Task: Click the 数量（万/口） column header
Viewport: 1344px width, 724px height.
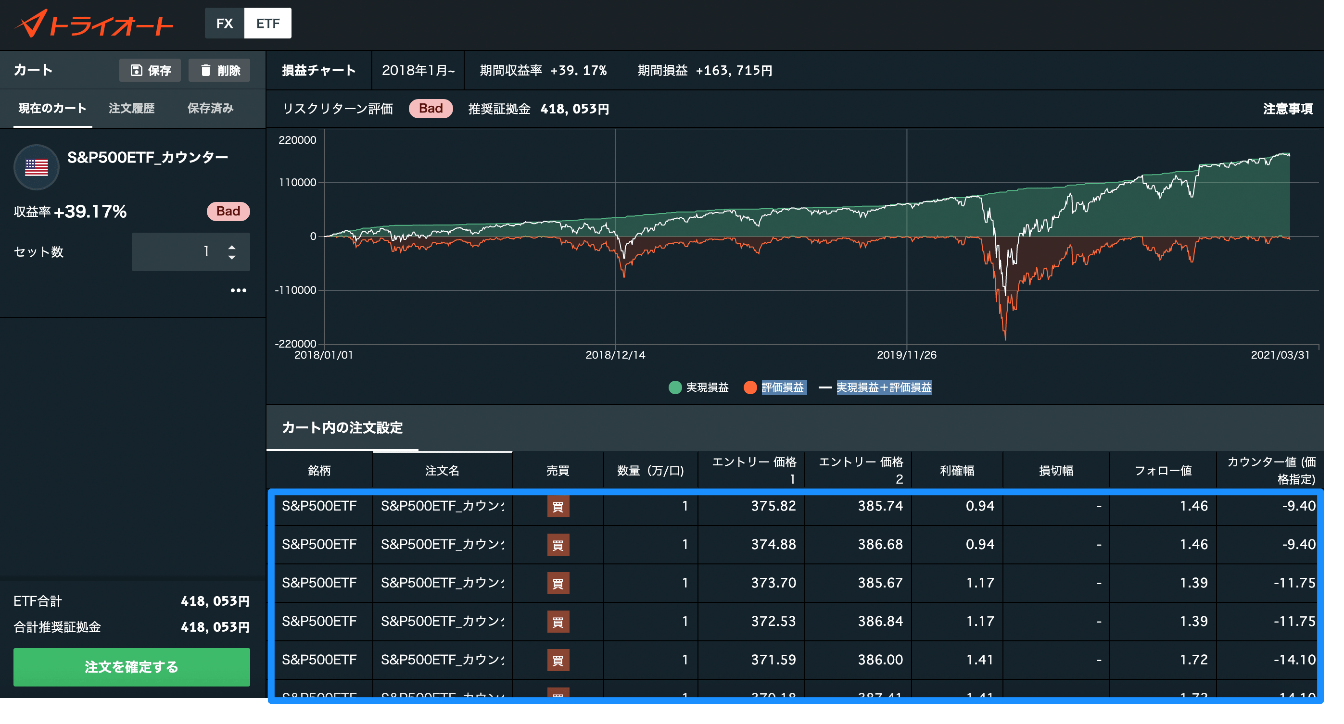Action: [651, 471]
